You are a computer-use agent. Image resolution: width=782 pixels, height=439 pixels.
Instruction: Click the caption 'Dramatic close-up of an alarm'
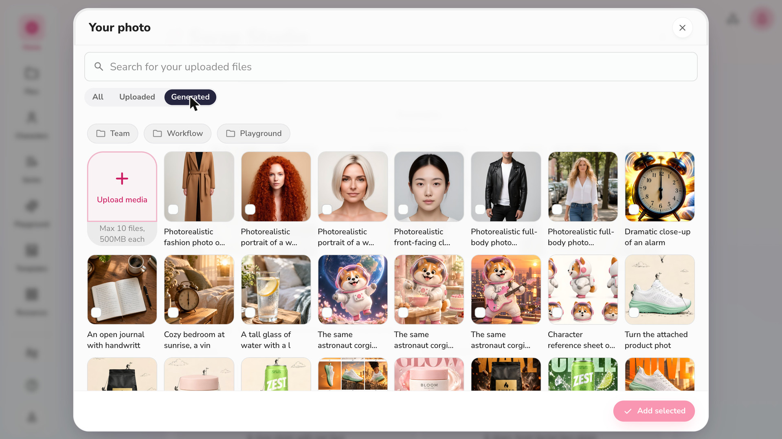coord(657,237)
